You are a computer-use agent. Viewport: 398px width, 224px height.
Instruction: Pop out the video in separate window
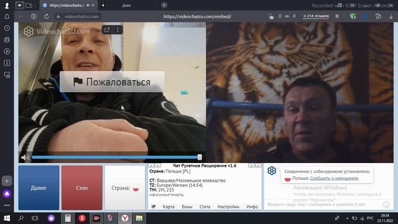tap(107, 30)
